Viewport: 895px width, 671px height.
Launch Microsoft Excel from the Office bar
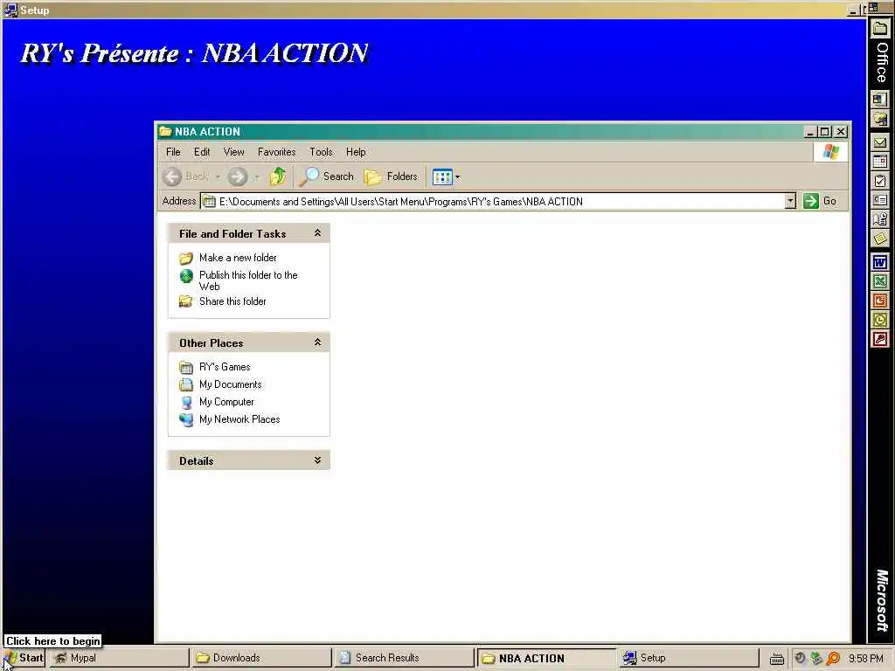tap(880, 281)
